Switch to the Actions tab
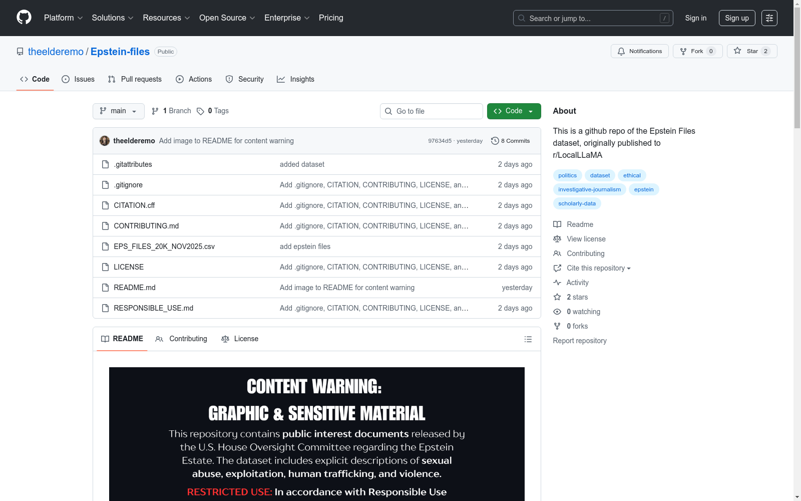The height and width of the screenshot is (501, 801). click(194, 79)
